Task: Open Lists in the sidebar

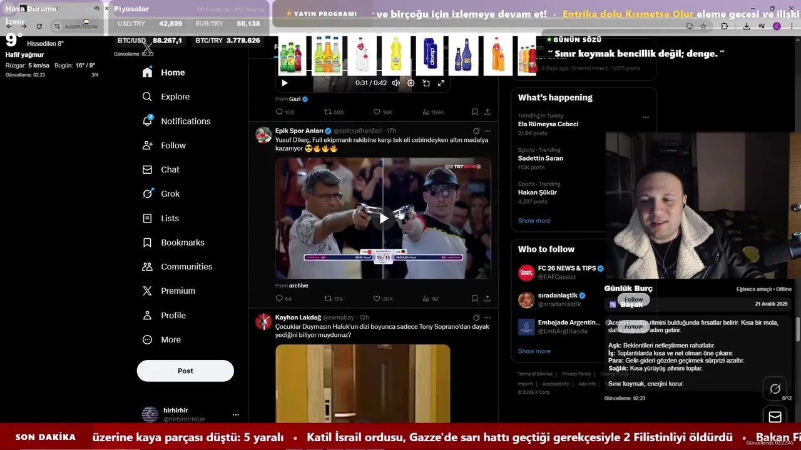Action: pyautogui.click(x=161, y=218)
